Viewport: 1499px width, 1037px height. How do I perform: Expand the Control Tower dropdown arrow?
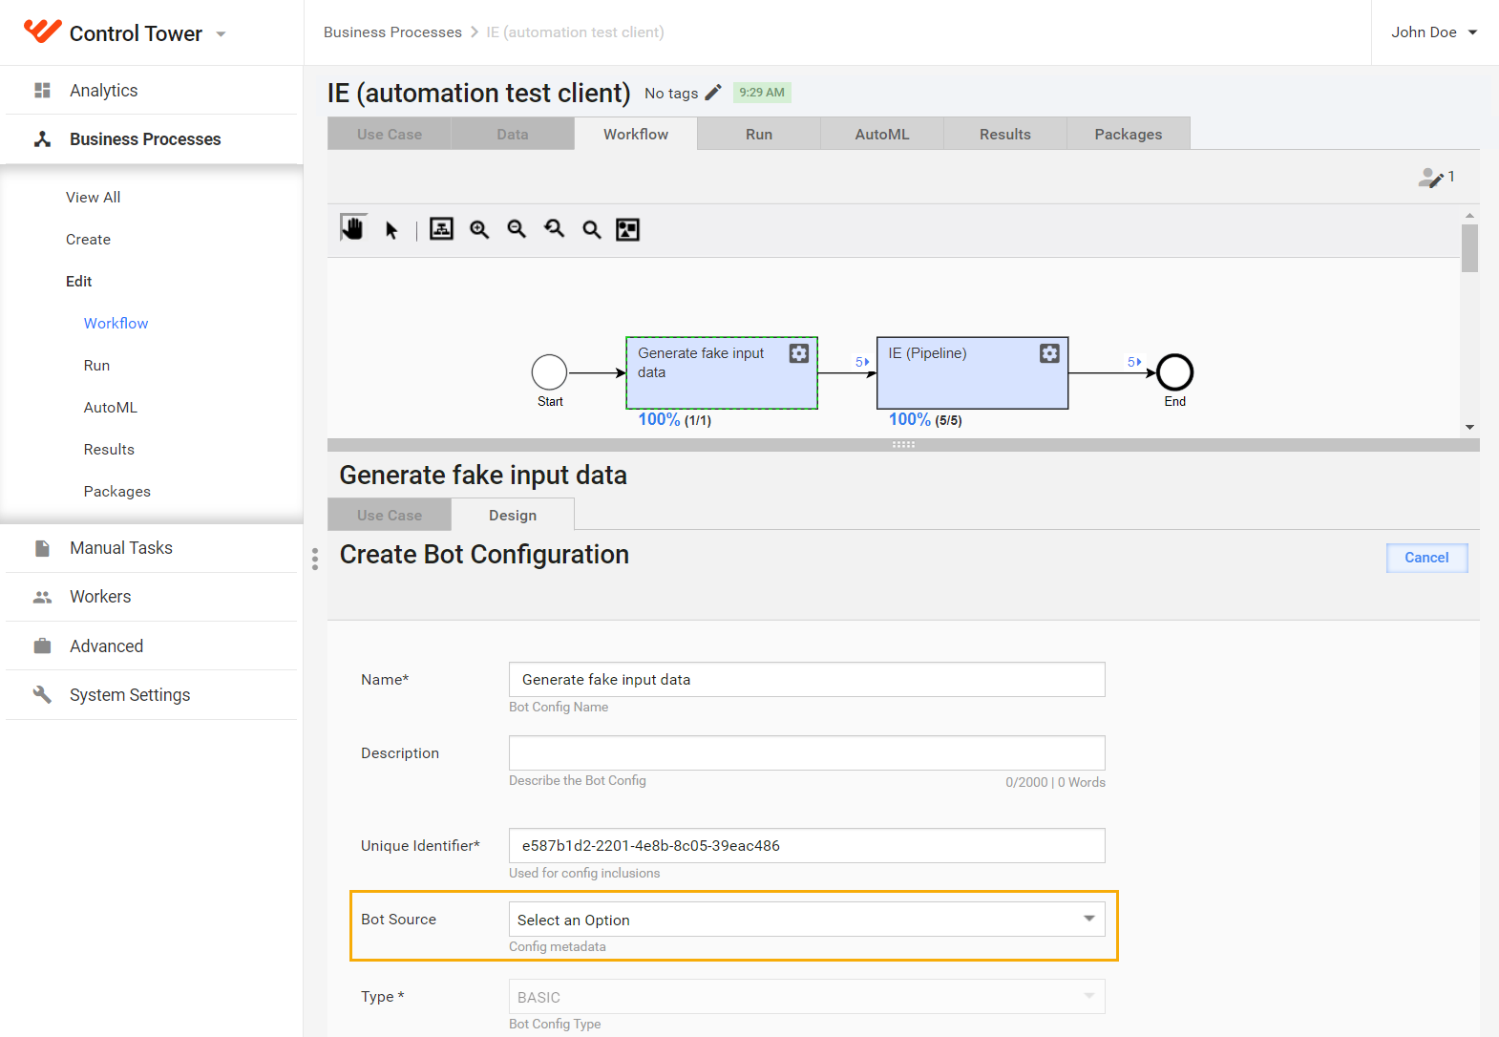[221, 34]
